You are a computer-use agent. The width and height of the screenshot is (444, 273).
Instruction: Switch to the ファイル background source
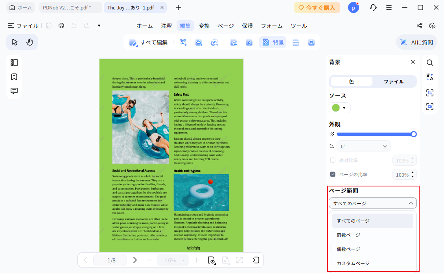394,81
